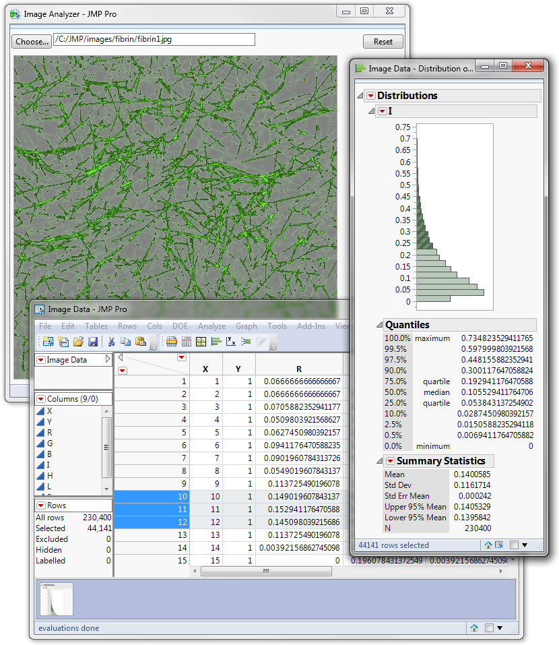
Task: Open Columns (9/0) red triangle menu
Action: [x=40, y=399]
